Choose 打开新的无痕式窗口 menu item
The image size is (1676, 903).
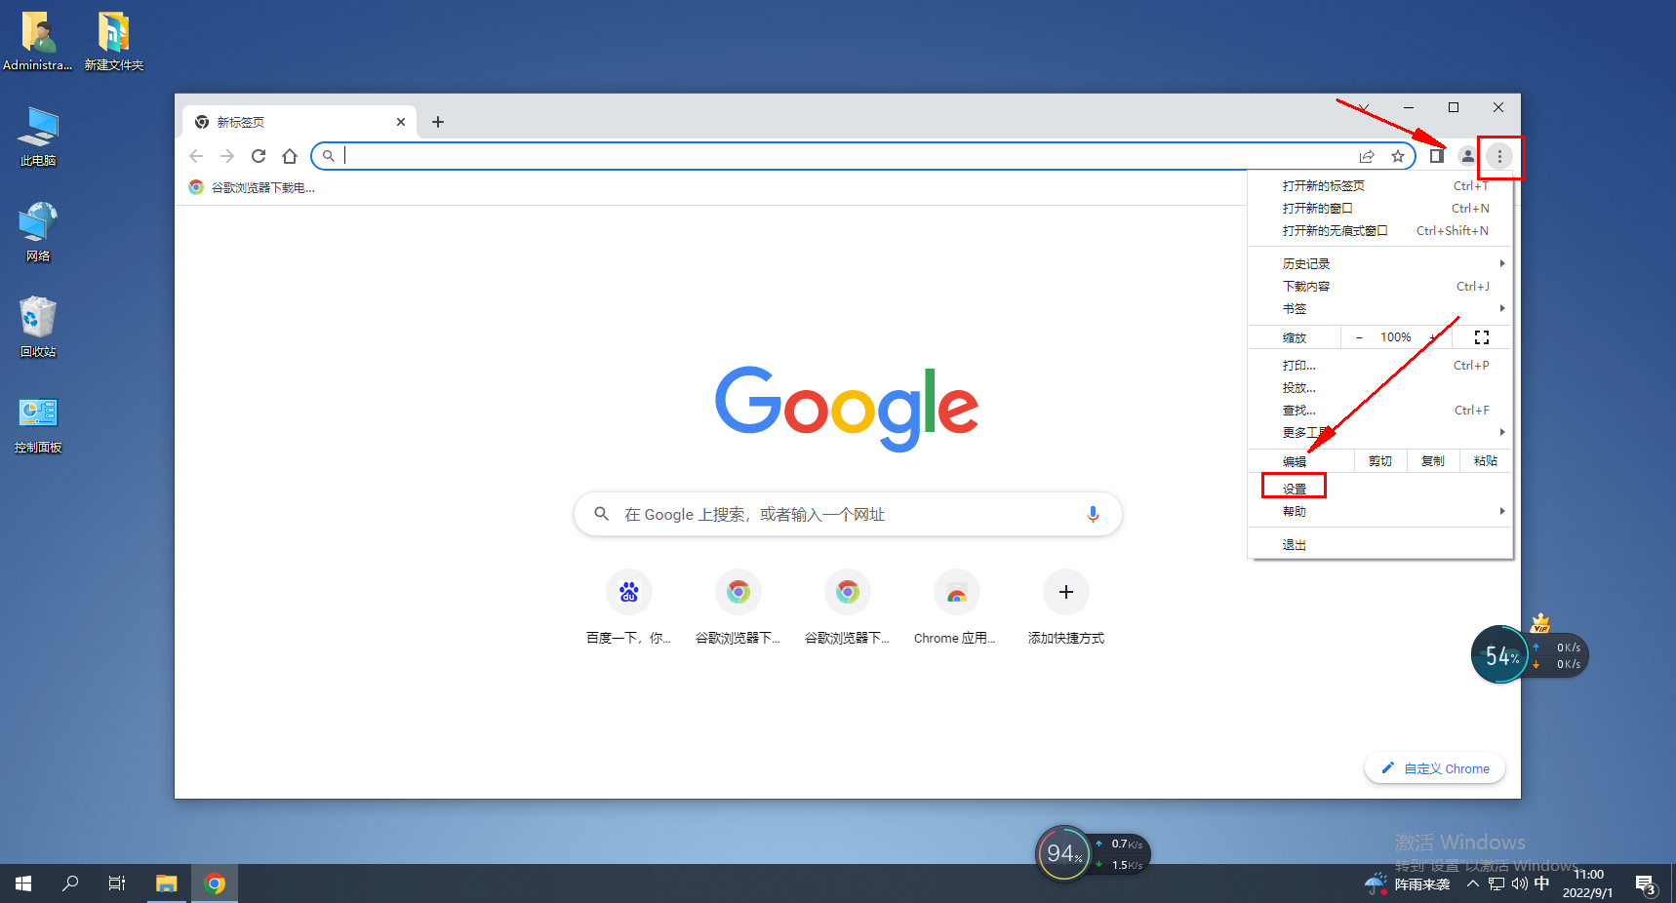tap(1335, 231)
